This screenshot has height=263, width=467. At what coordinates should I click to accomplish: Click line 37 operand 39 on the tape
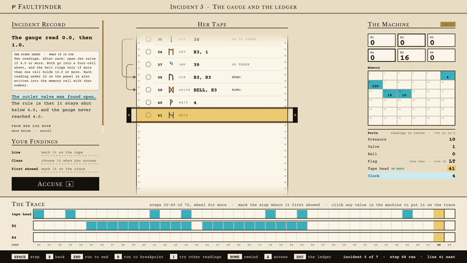pyautogui.click(x=196, y=65)
